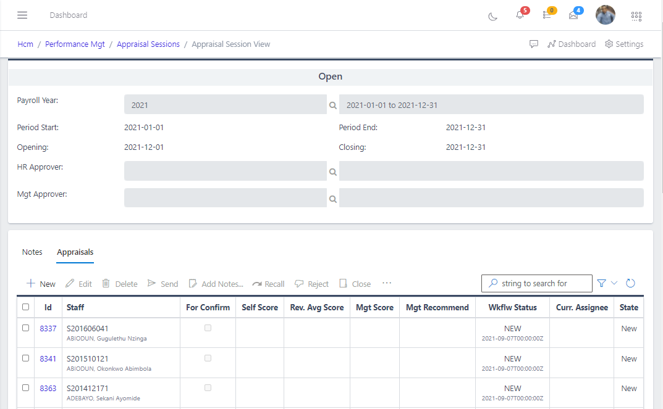663x409 pixels.
Task: Send the selected appraisal
Action: click(x=163, y=283)
